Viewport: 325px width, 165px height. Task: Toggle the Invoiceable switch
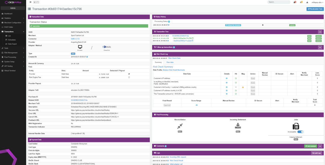point(300,132)
